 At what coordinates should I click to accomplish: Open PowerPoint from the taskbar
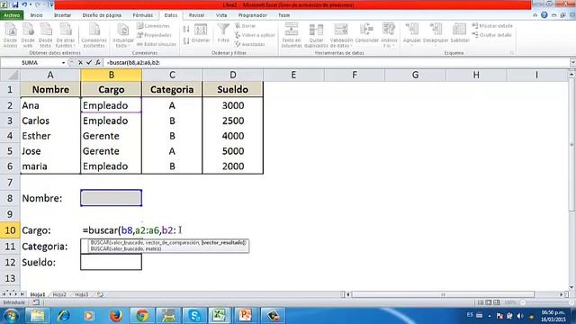(x=245, y=316)
